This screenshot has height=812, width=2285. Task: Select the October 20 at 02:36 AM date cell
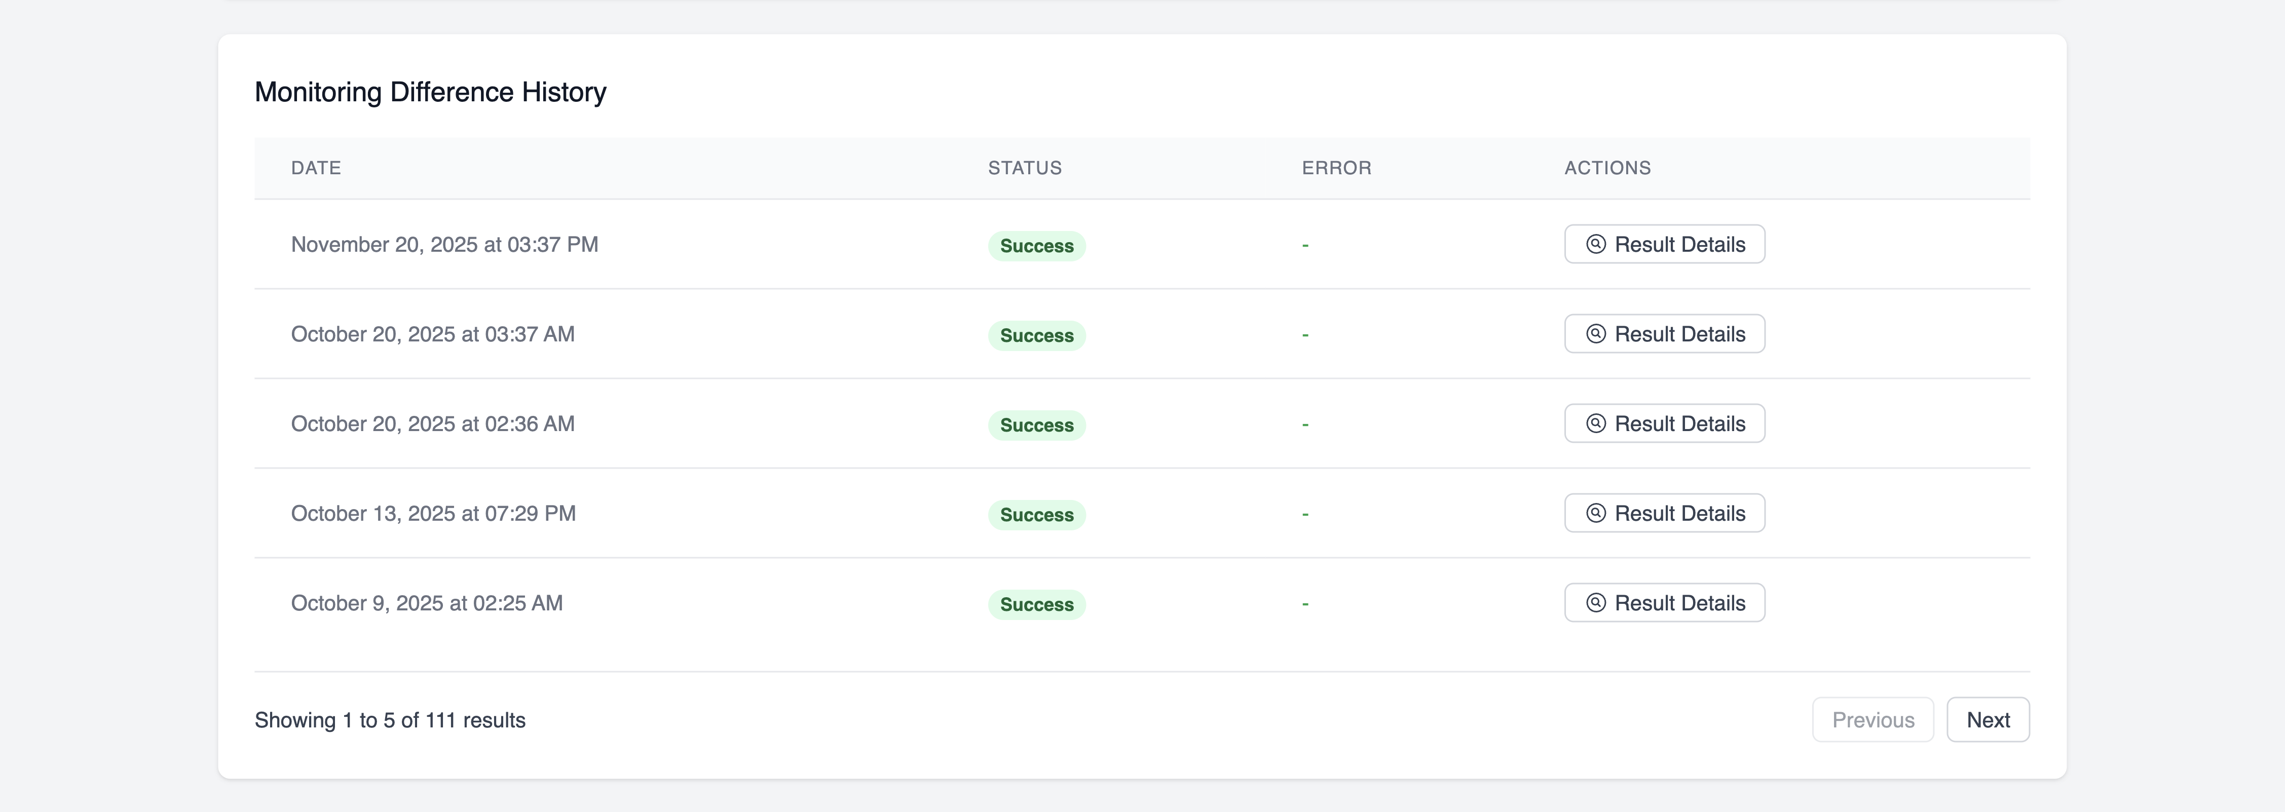click(432, 423)
